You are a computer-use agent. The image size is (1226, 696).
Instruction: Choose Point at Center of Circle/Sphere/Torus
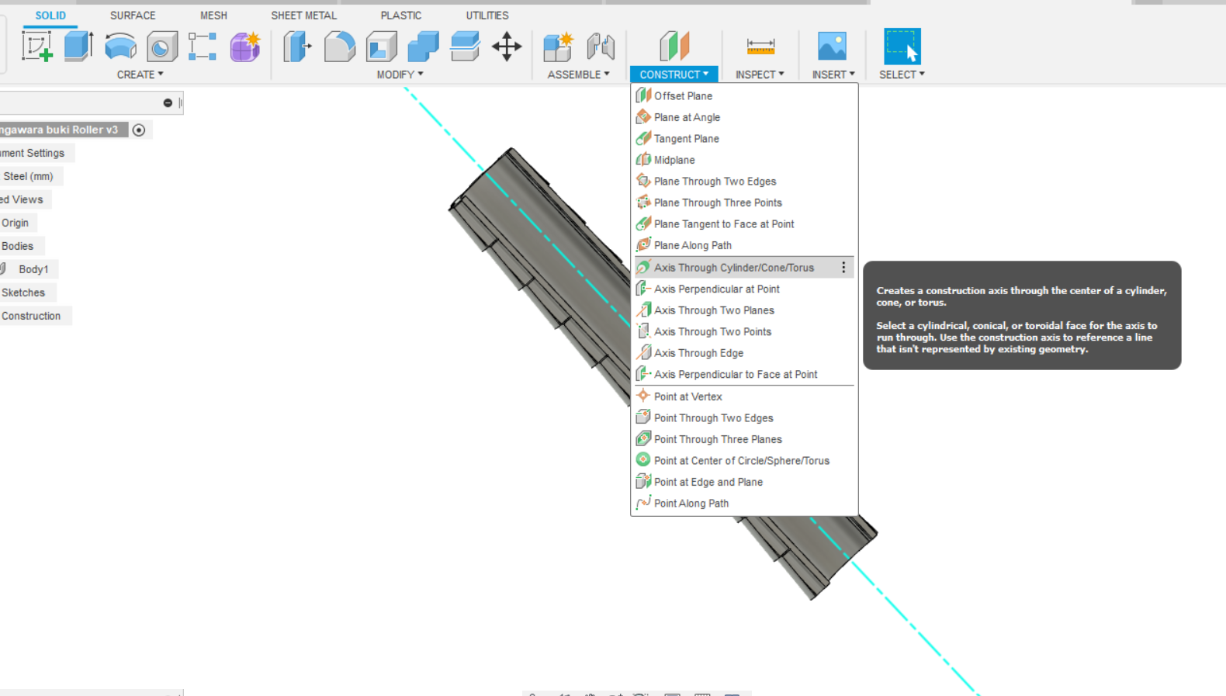(x=744, y=460)
